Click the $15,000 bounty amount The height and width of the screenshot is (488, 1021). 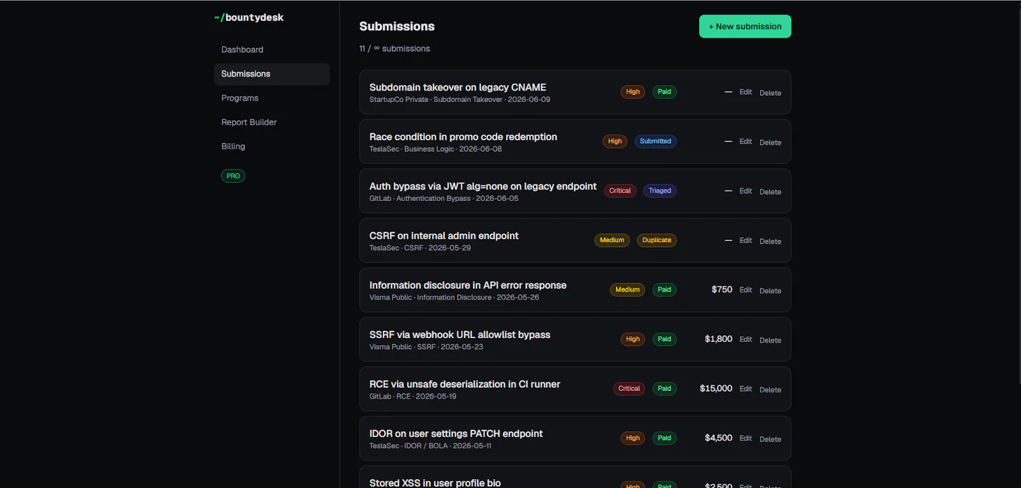[716, 388]
